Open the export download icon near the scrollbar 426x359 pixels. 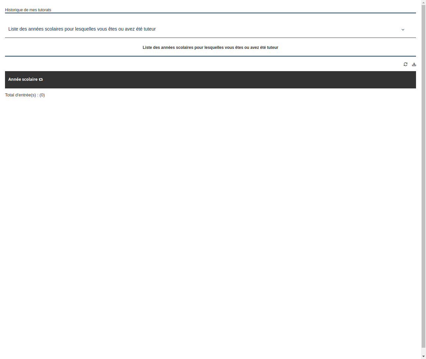[x=414, y=64]
